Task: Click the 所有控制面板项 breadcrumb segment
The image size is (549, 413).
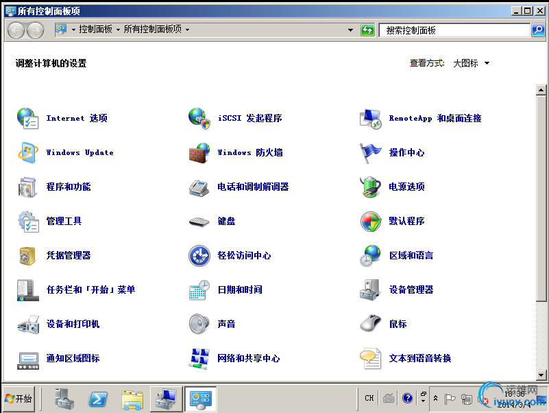Action: [x=153, y=29]
